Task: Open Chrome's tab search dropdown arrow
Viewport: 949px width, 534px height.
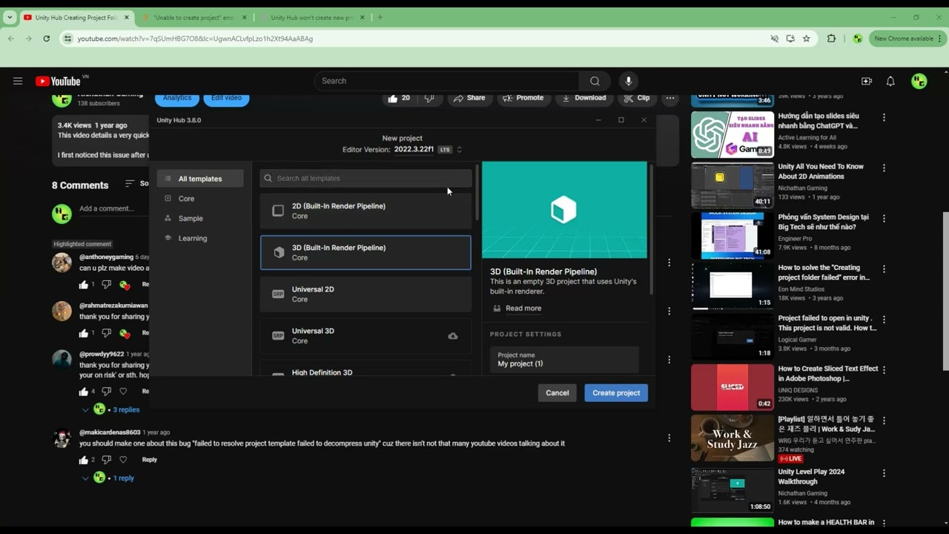Action: 10,17
